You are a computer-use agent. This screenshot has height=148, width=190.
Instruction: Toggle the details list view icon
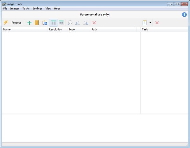point(54,23)
